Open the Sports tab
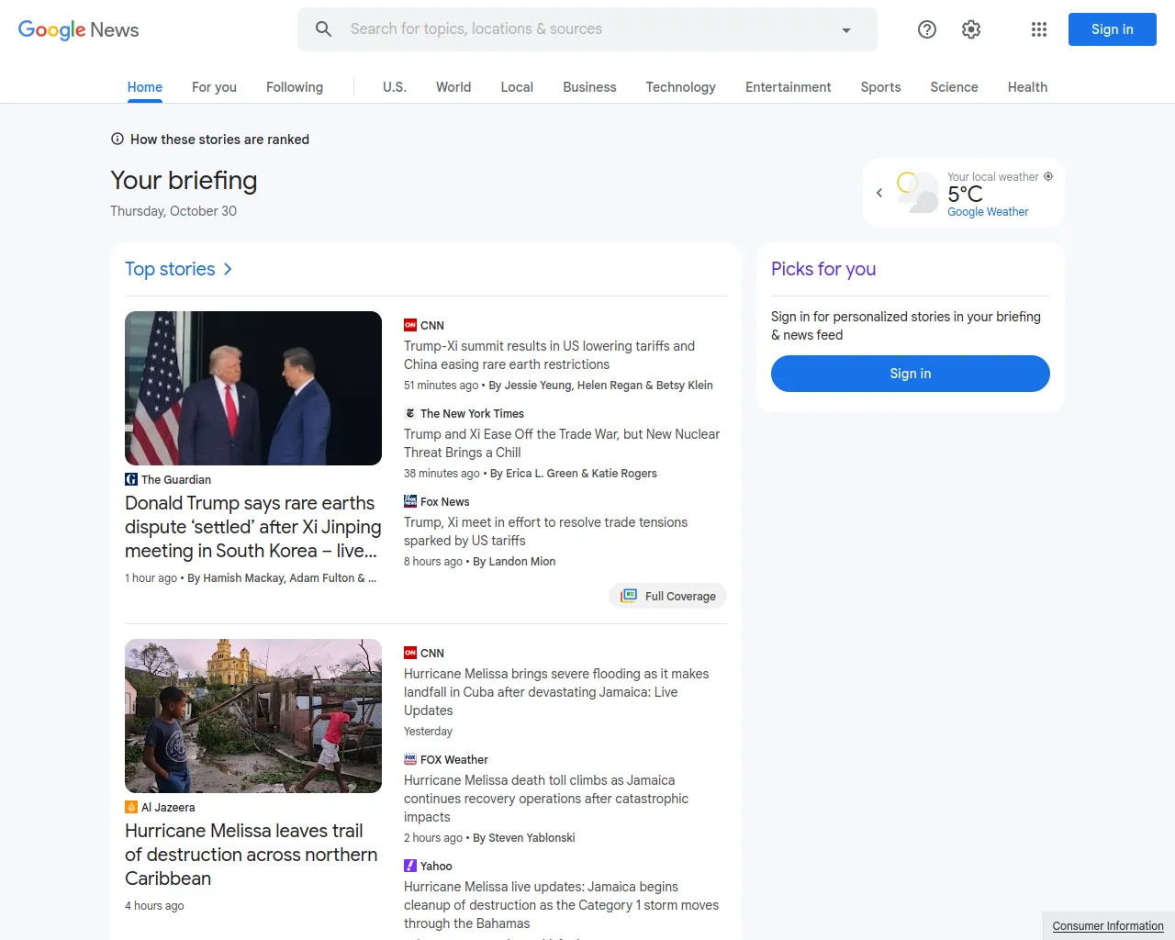 pos(880,87)
